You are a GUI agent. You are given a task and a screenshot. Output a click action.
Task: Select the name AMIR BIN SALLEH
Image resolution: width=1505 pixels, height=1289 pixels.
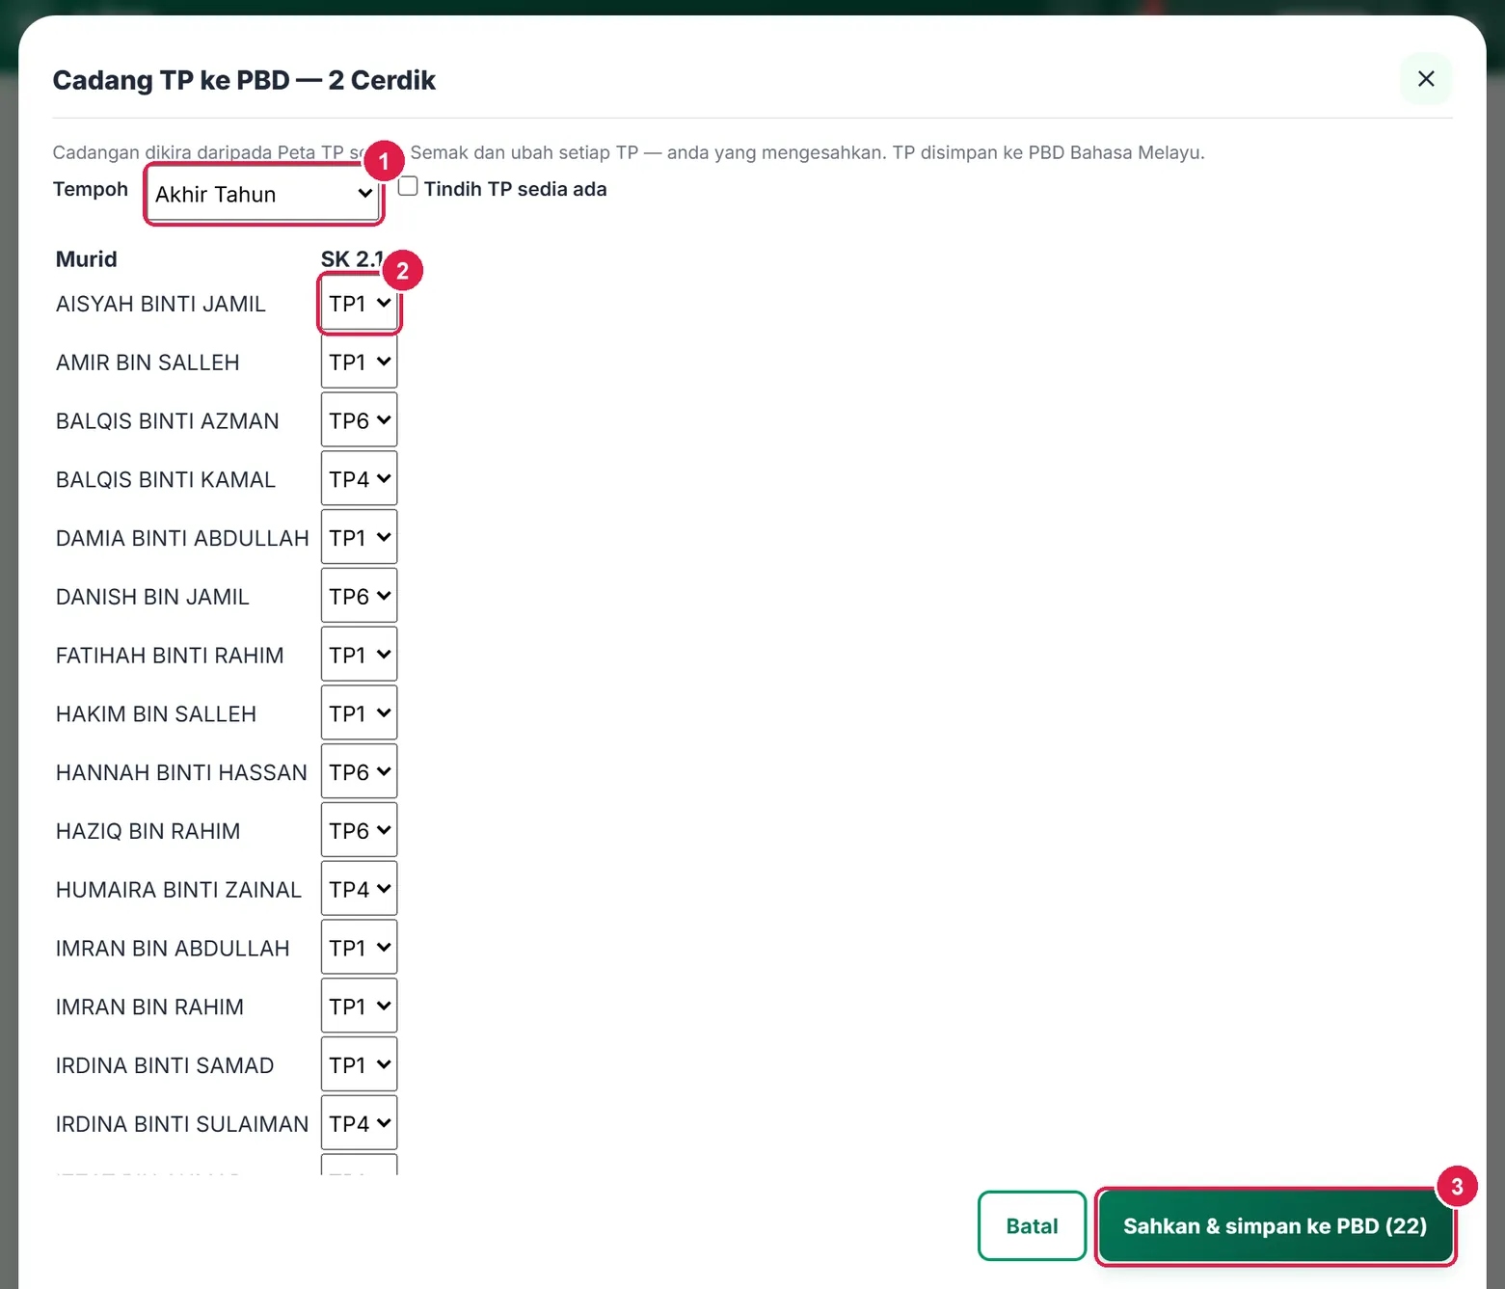point(148,363)
